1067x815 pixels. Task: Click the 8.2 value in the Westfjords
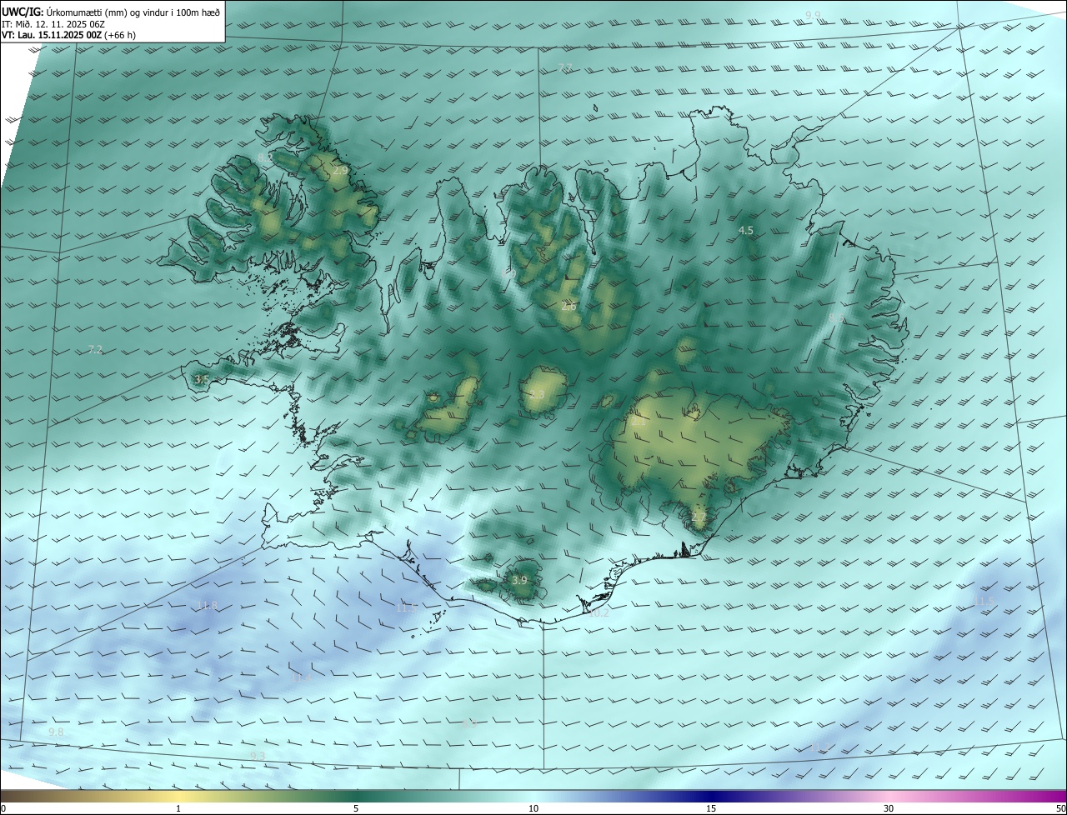click(x=264, y=157)
